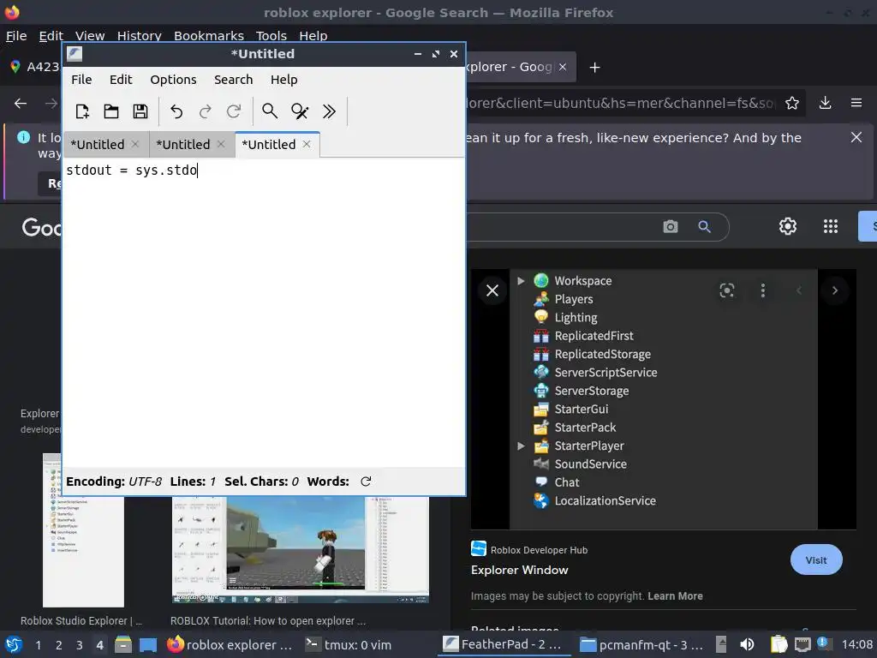Click the file manager taskbar launcher icon
Viewport: 877px width, 658px height.
tap(123, 644)
